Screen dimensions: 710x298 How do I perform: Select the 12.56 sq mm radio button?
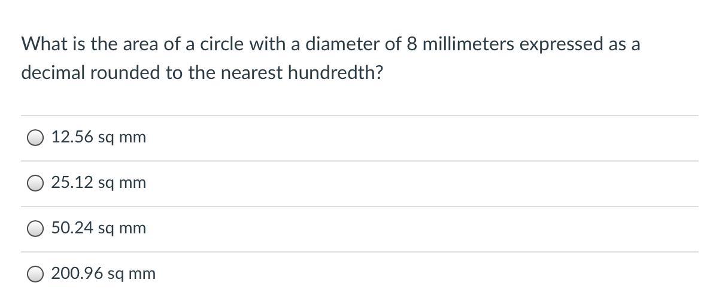pyautogui.click(x=35, y=138)
